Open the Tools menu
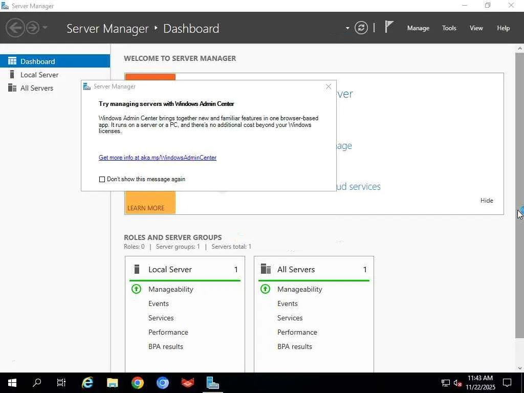The width and height of the screenshot is (524, 393). [449, 28]
